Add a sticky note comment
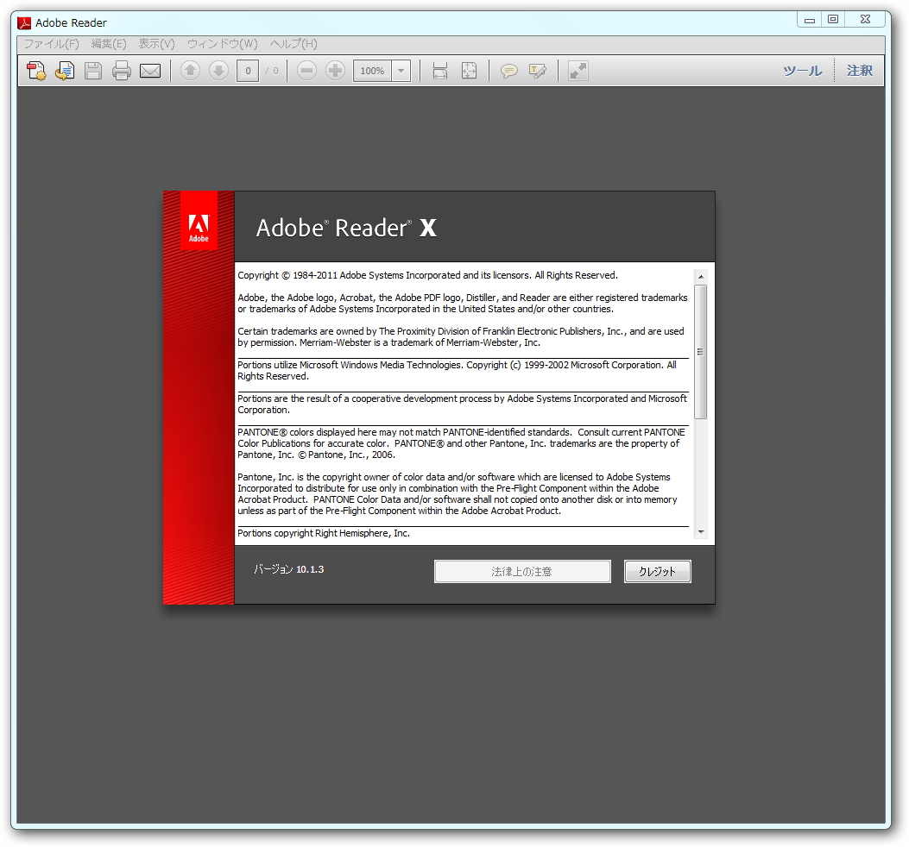Viewport: 909px width, 847px height. 509,71
